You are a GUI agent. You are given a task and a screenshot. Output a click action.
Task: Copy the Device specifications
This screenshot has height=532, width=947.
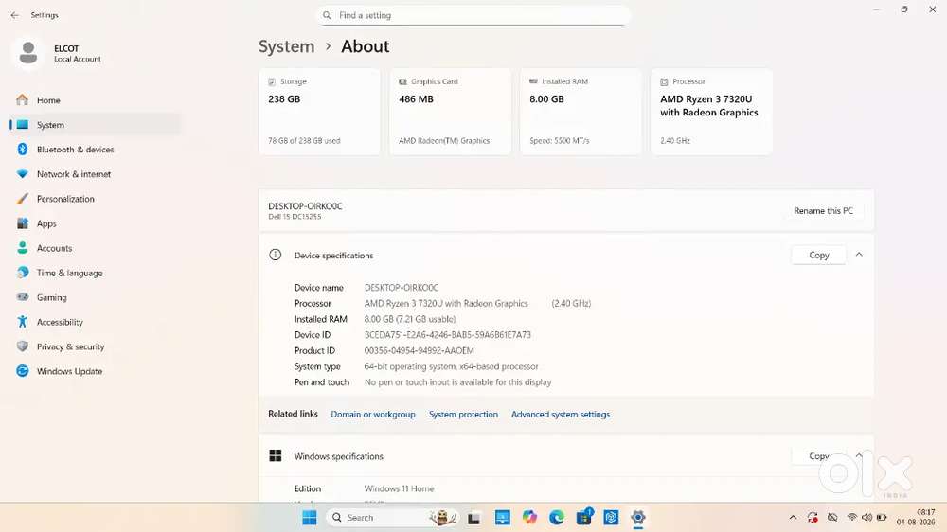coord(819,255)
